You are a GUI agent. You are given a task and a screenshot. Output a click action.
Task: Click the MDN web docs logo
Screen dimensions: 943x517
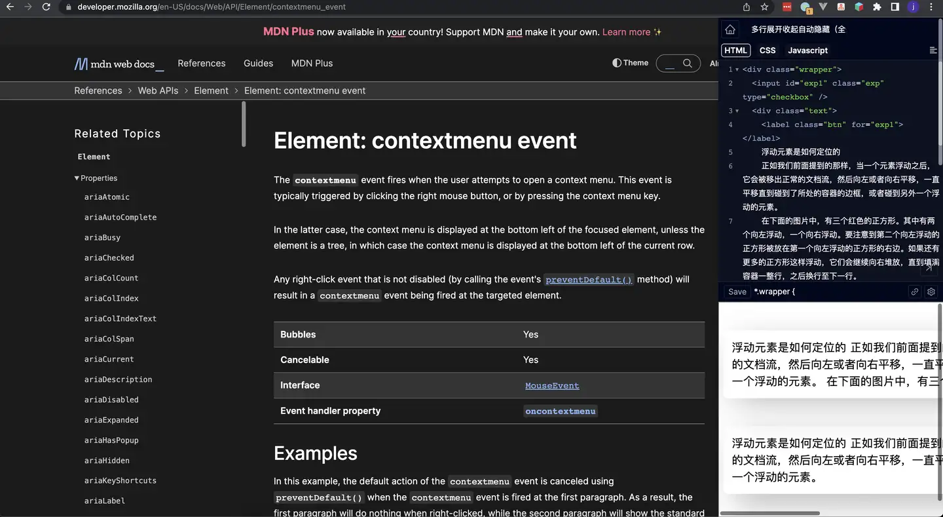(x=119, y=64)
